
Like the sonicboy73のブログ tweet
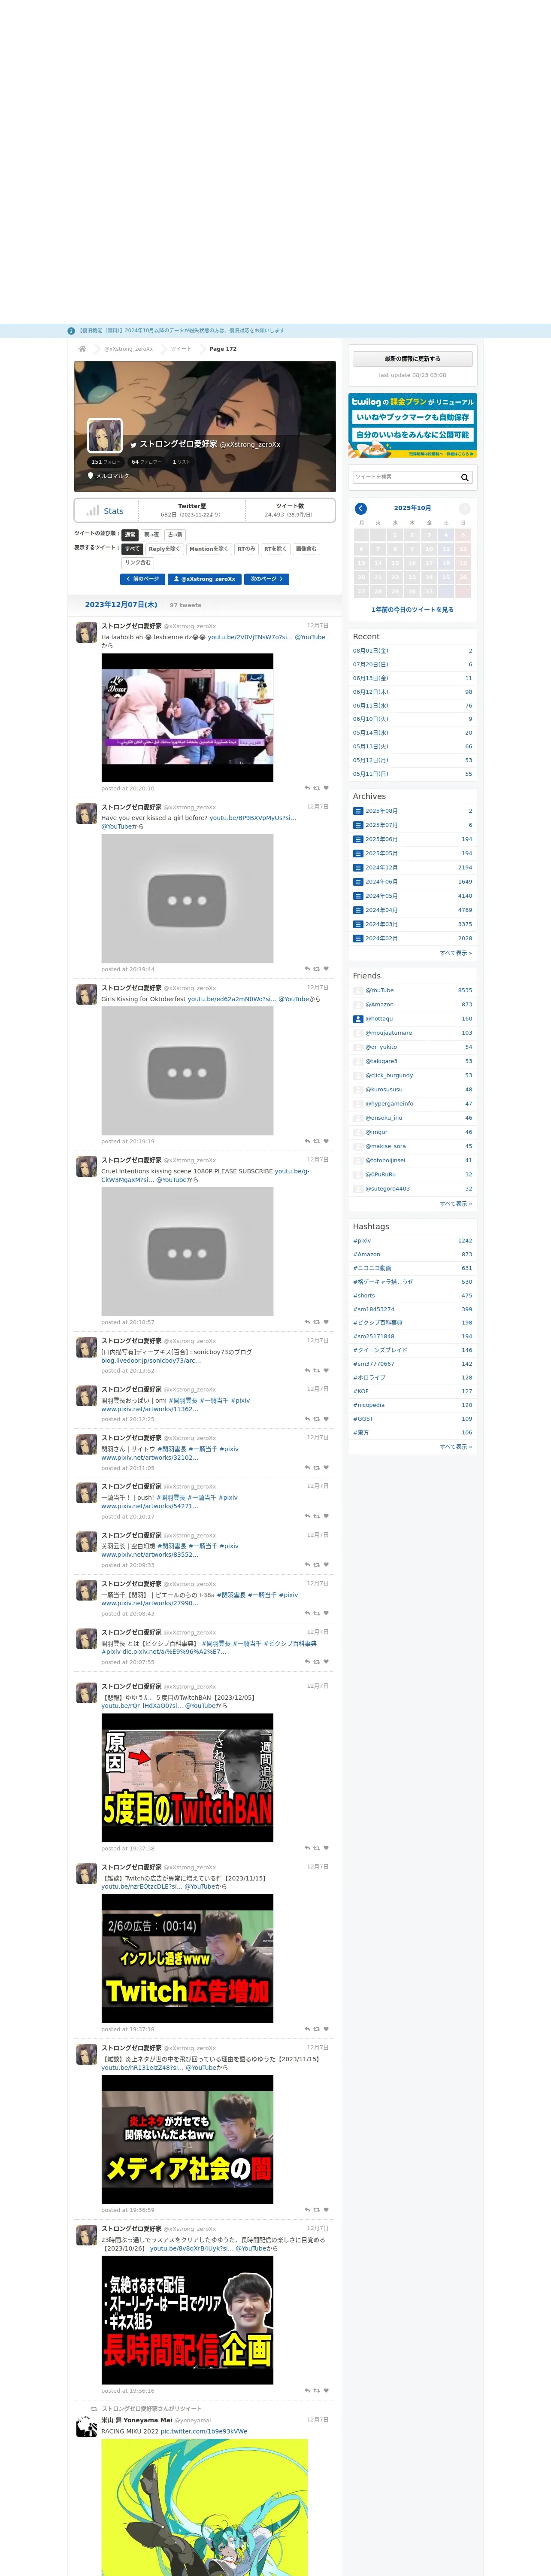pos(326,1370)
